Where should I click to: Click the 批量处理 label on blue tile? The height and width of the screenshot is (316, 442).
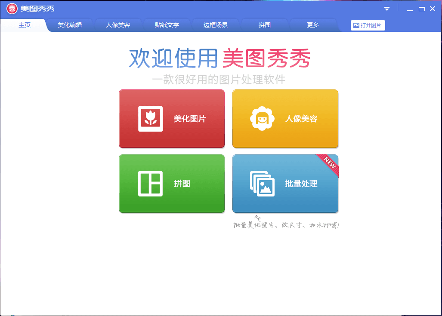coord(301,184)
